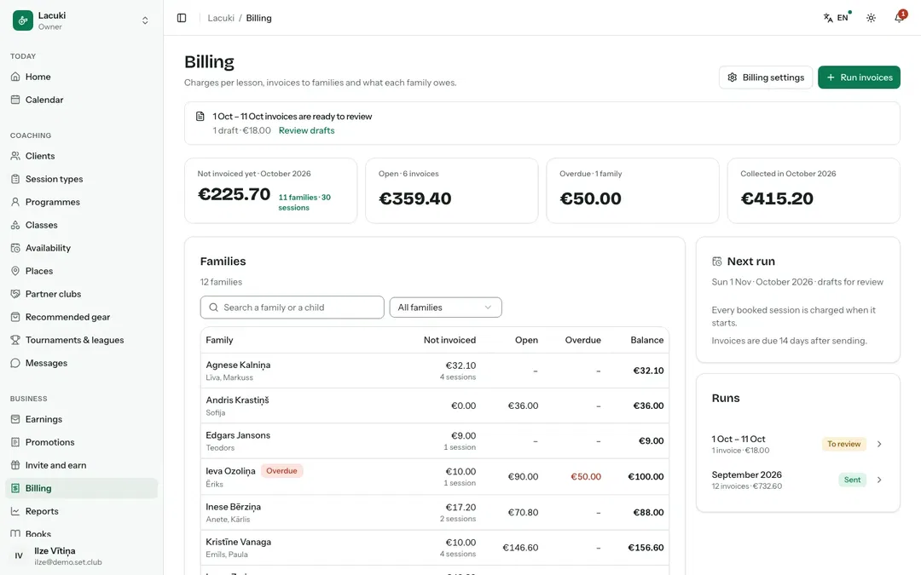Click the Next run clock icon
This screenshot has width=921, height=575.
716,262
